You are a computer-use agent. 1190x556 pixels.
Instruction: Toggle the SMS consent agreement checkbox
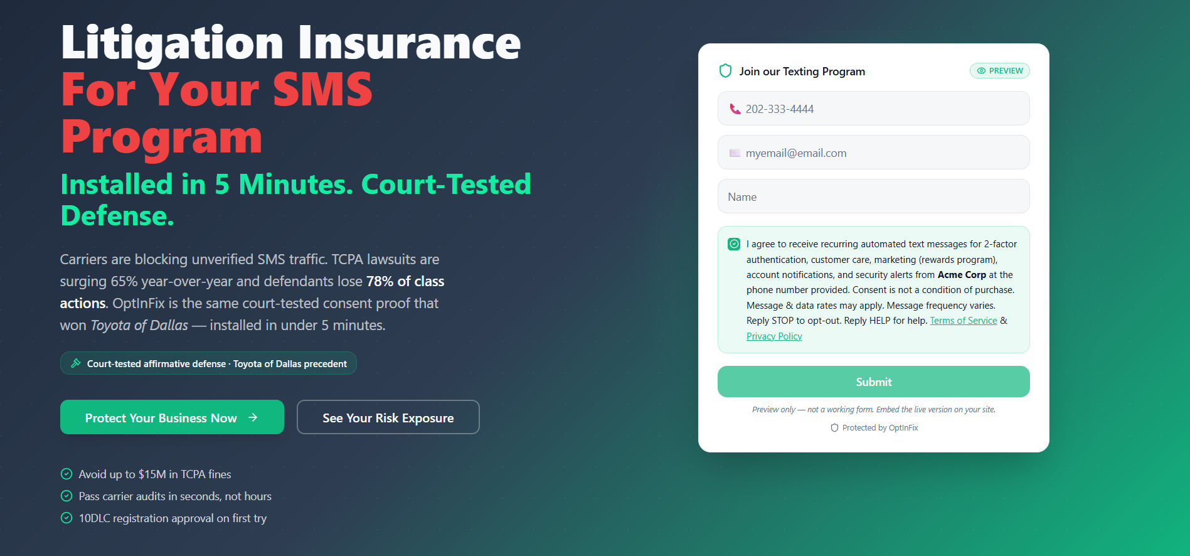(x=734, y=244)
